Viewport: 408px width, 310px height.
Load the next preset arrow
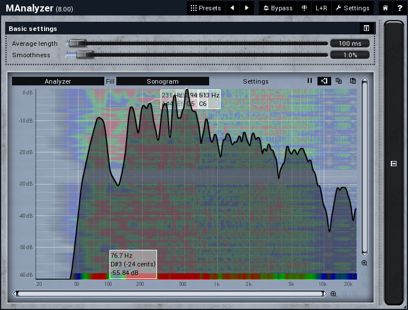(247, 8)
